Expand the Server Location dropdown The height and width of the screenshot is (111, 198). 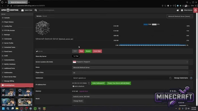(x=130, y=62)
